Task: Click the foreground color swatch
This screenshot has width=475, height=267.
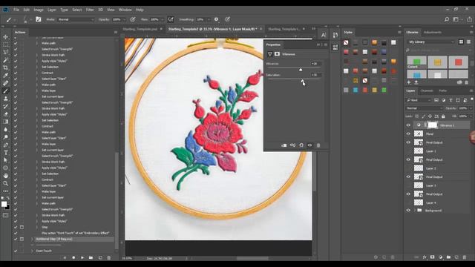Action: (x=4, y=204)
